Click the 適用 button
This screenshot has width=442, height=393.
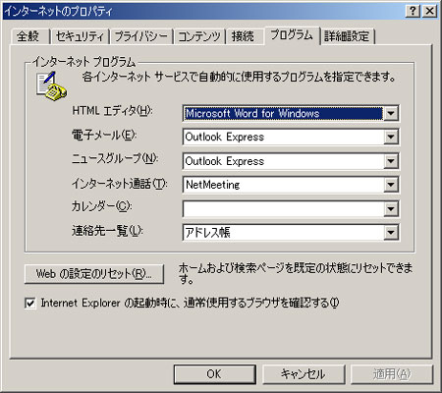[x=392, y=374]
